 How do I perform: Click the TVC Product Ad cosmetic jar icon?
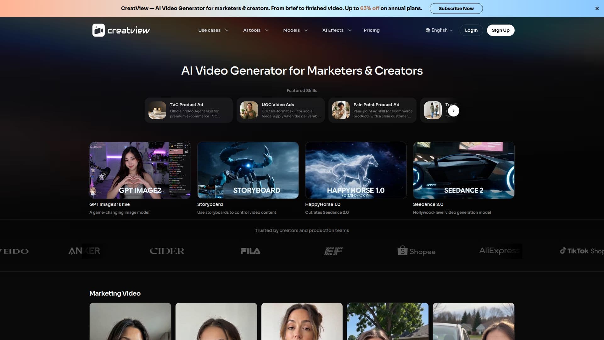click(157, 110)
